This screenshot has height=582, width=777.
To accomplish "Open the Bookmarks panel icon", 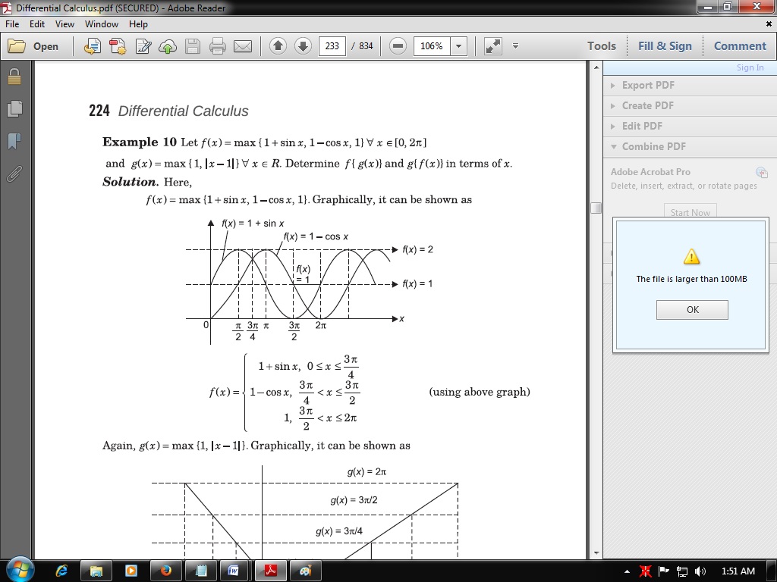I will (x=14, y=142).
